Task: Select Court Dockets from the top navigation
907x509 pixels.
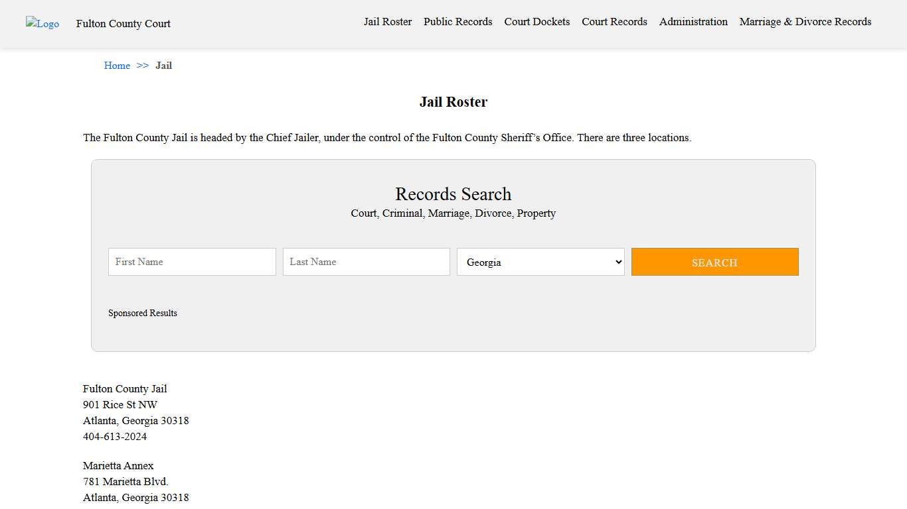Action: [x=536, y=22]
